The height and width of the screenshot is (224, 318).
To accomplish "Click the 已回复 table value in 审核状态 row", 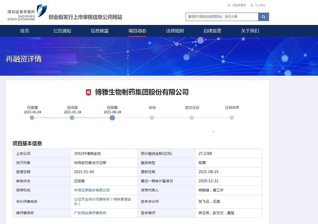I will click(79, 181).
